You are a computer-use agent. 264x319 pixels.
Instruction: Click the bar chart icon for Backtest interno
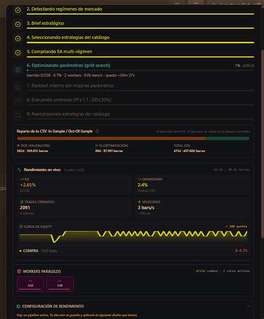(18, 87)
